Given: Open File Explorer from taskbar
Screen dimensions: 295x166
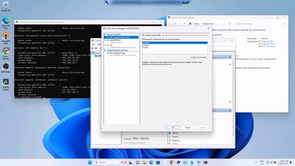Looking at the screenshot, I should click(x=144, y=162).
